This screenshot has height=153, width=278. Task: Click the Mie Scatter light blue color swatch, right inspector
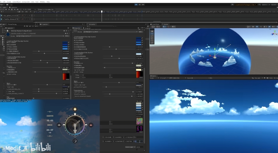[138, 54]
